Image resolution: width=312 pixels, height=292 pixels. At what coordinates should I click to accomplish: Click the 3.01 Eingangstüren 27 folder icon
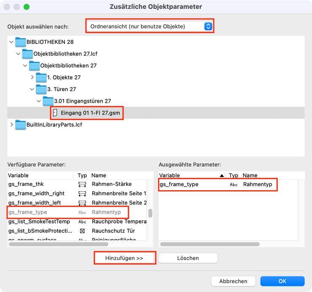pos(48,101)
